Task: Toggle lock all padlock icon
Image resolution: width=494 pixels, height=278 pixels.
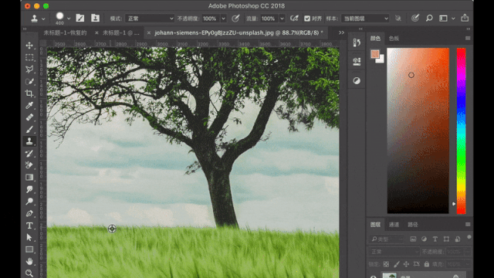Action: 427,264
